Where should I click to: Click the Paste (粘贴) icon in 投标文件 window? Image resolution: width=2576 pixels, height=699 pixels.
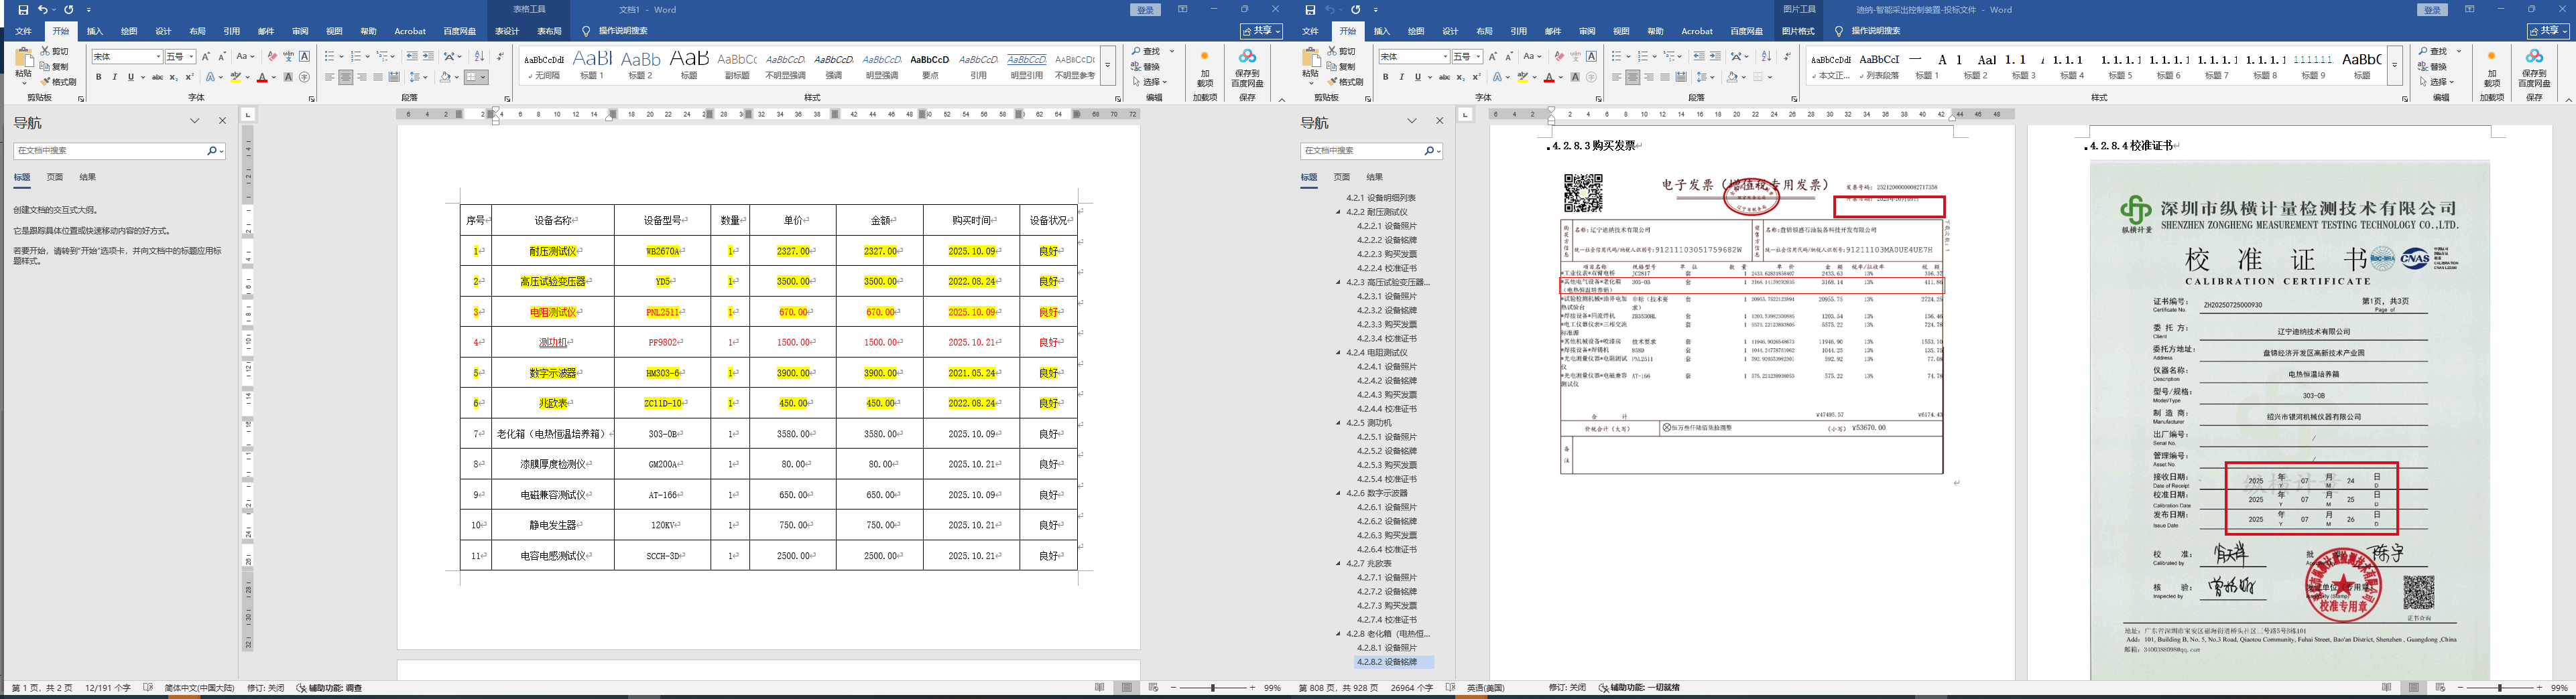tap(1311, 62)
